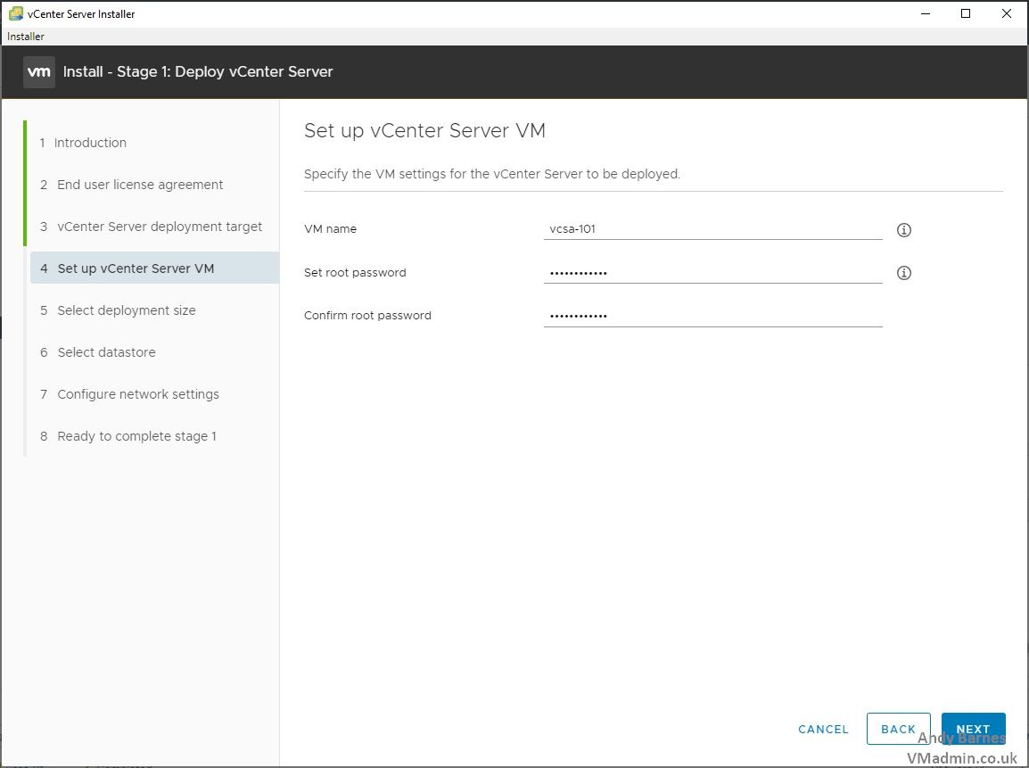Click the NEXT button
Image resolution: width=1029 pixels, height=768 pixels.
coord(973,729)
